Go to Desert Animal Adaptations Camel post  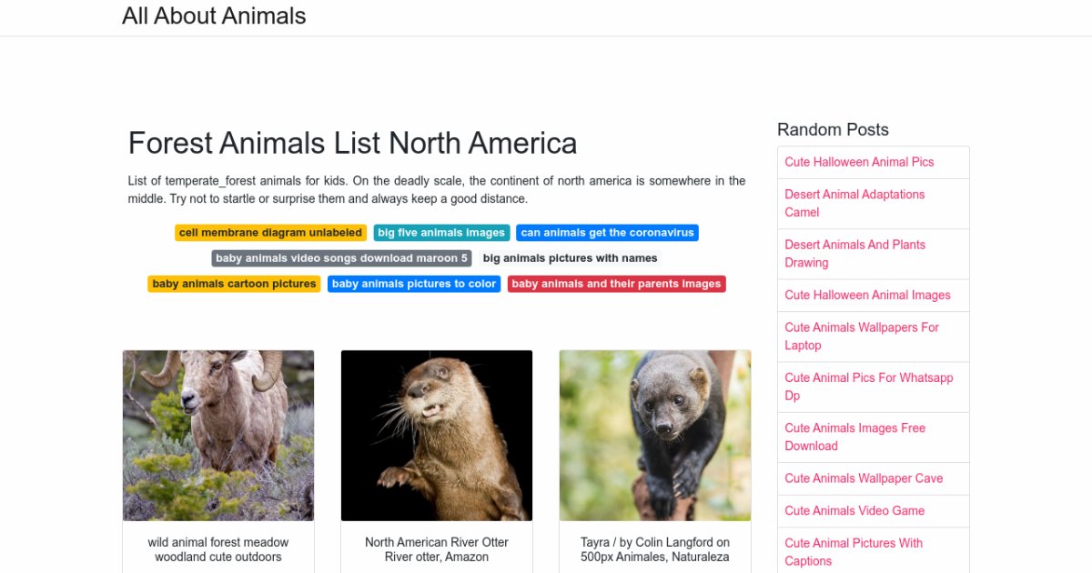(854, 203)
